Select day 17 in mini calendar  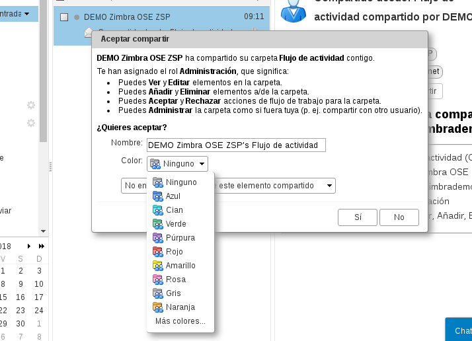coord(39,297)
